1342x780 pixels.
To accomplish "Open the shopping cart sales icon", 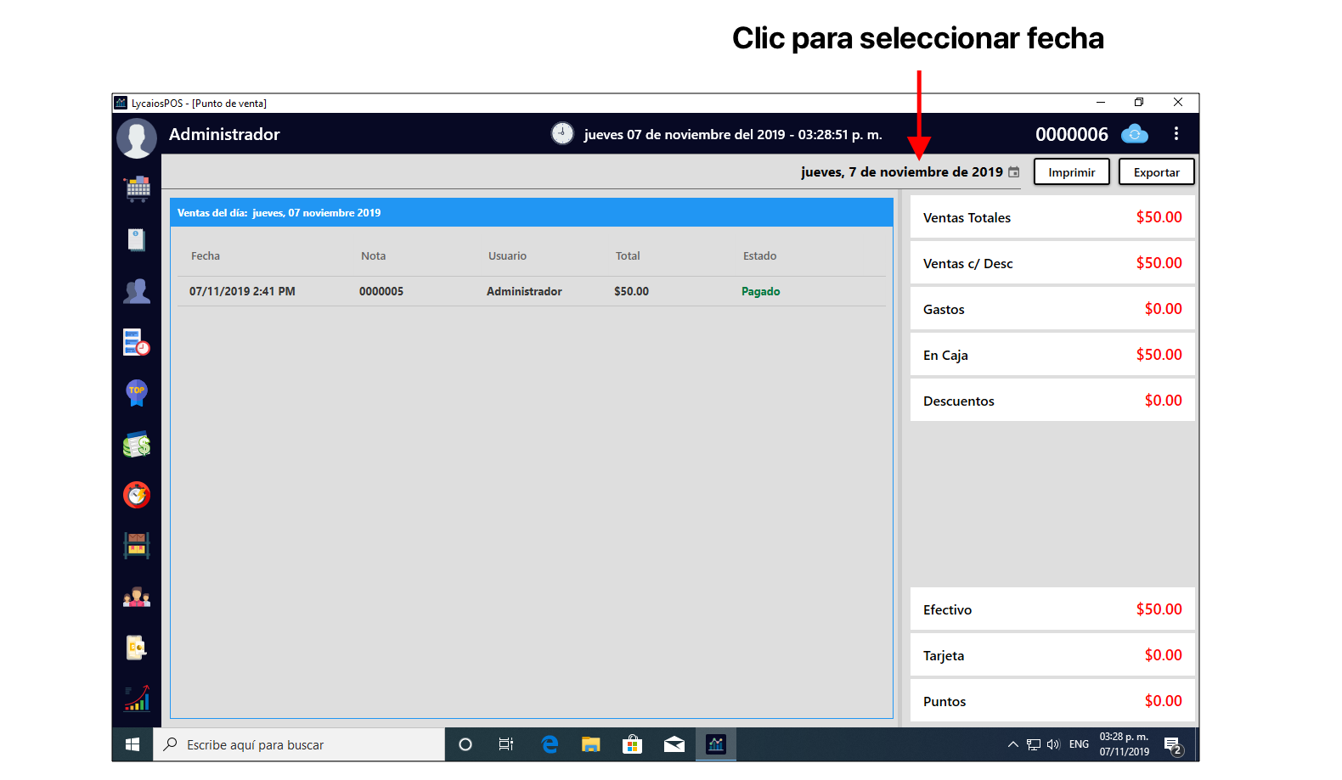I will (137, 188).
